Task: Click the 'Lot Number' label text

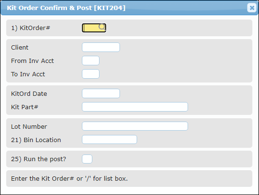Action: coord(29,126)
